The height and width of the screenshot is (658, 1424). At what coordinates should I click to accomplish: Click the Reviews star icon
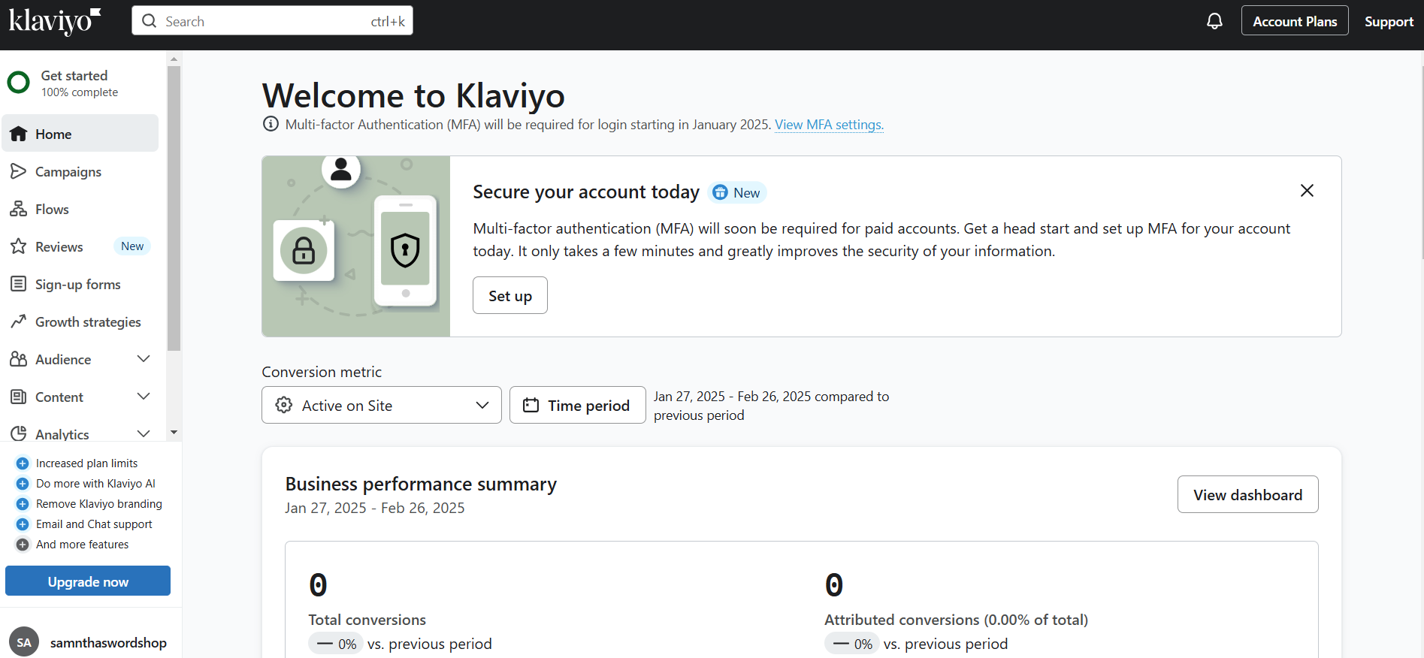19,246
